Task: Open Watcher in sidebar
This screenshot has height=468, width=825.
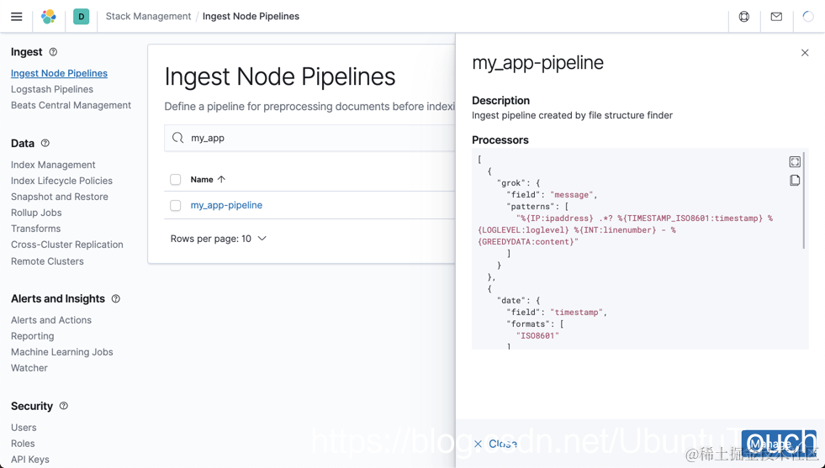Action: click(29, 367)
